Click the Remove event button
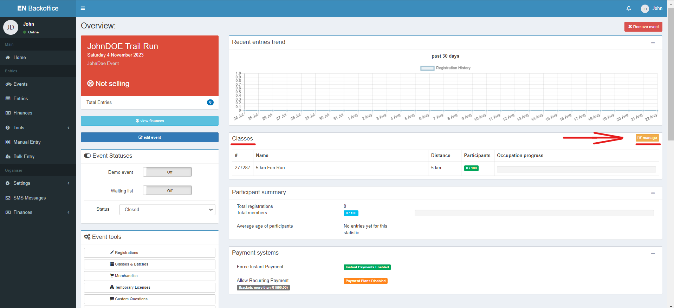 pyautogui.click(x=643, y=27)
